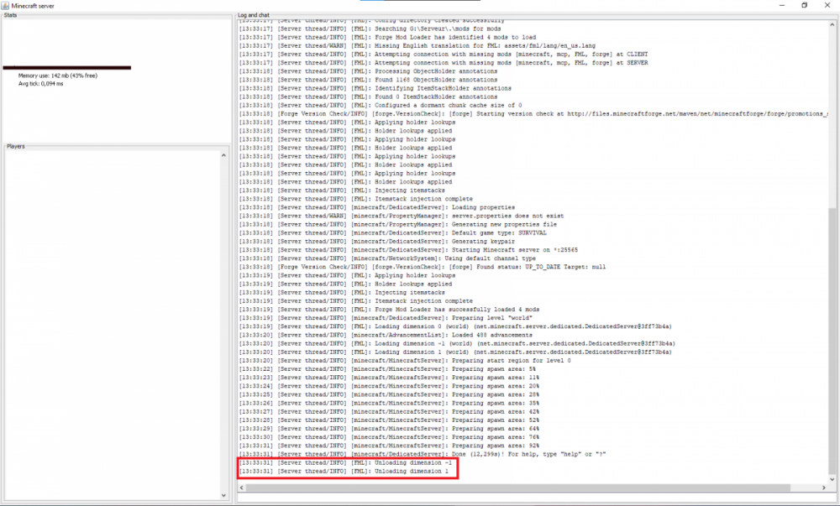Viewport: 840px width, 506px height.
Task: Click the "Found status: UP_TO_DATE" log line
Action: point(423,267)
